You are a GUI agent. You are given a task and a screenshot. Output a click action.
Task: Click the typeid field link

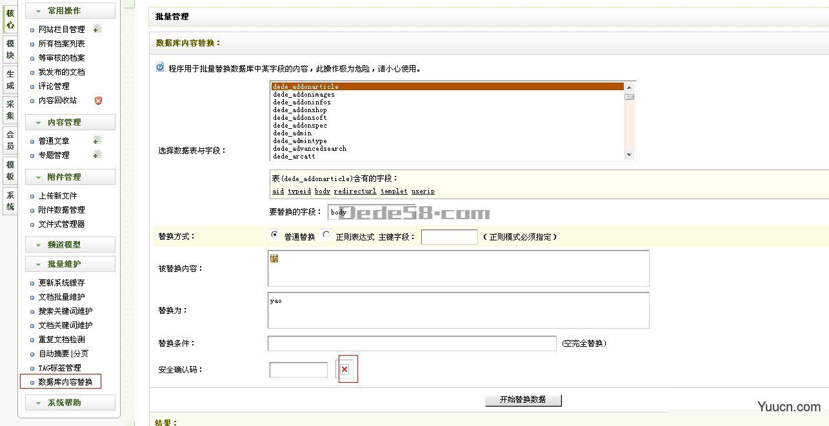point(299,191)
